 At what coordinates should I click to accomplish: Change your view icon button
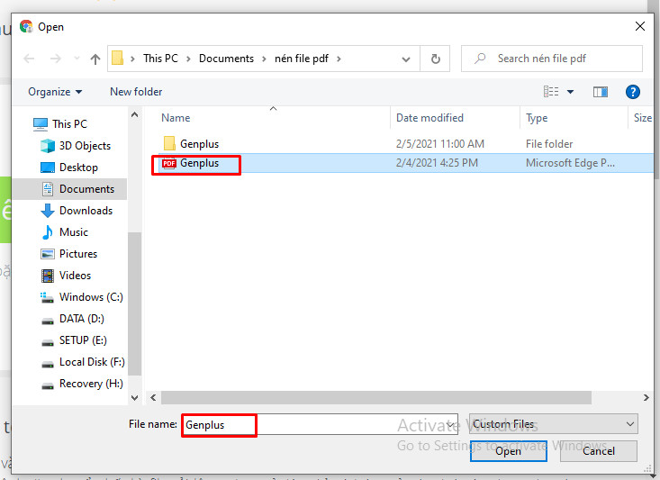coord(550,91)
